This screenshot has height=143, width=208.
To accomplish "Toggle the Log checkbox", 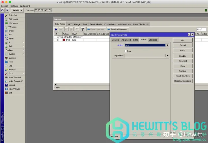I will [x=126, y=51].
